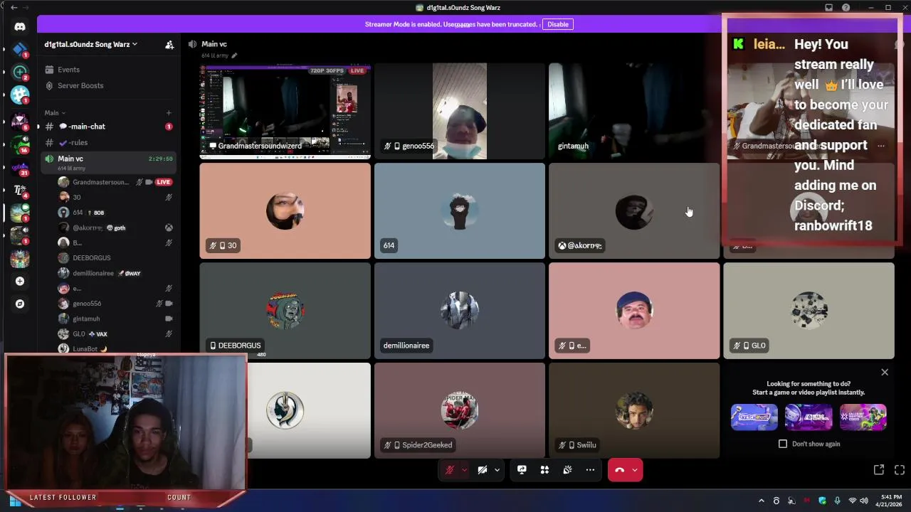Open the Inbox icon in title bar
This screenshot has width=911, height=512.
click(x=829, y=8)
